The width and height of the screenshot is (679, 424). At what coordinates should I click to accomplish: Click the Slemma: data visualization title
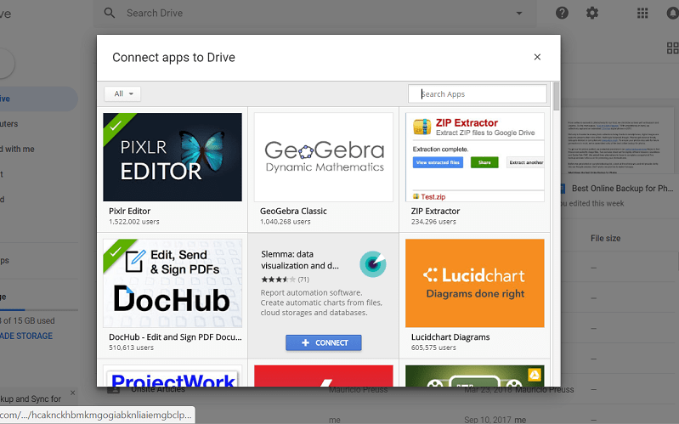coord(300,260)
